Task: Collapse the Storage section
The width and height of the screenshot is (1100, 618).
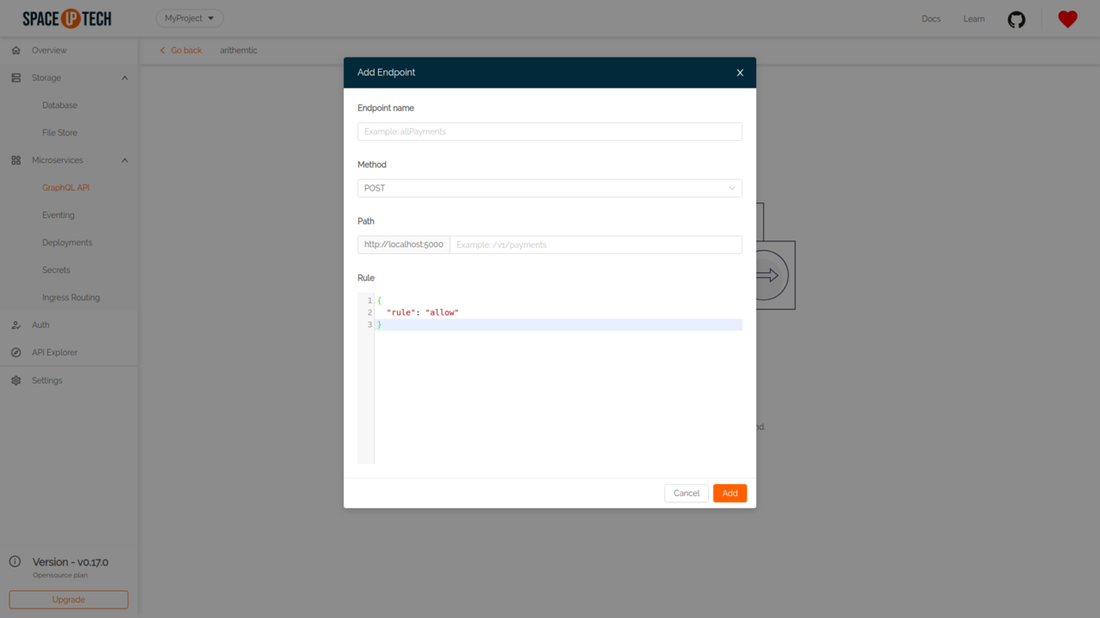Action: tap(124, 77)
